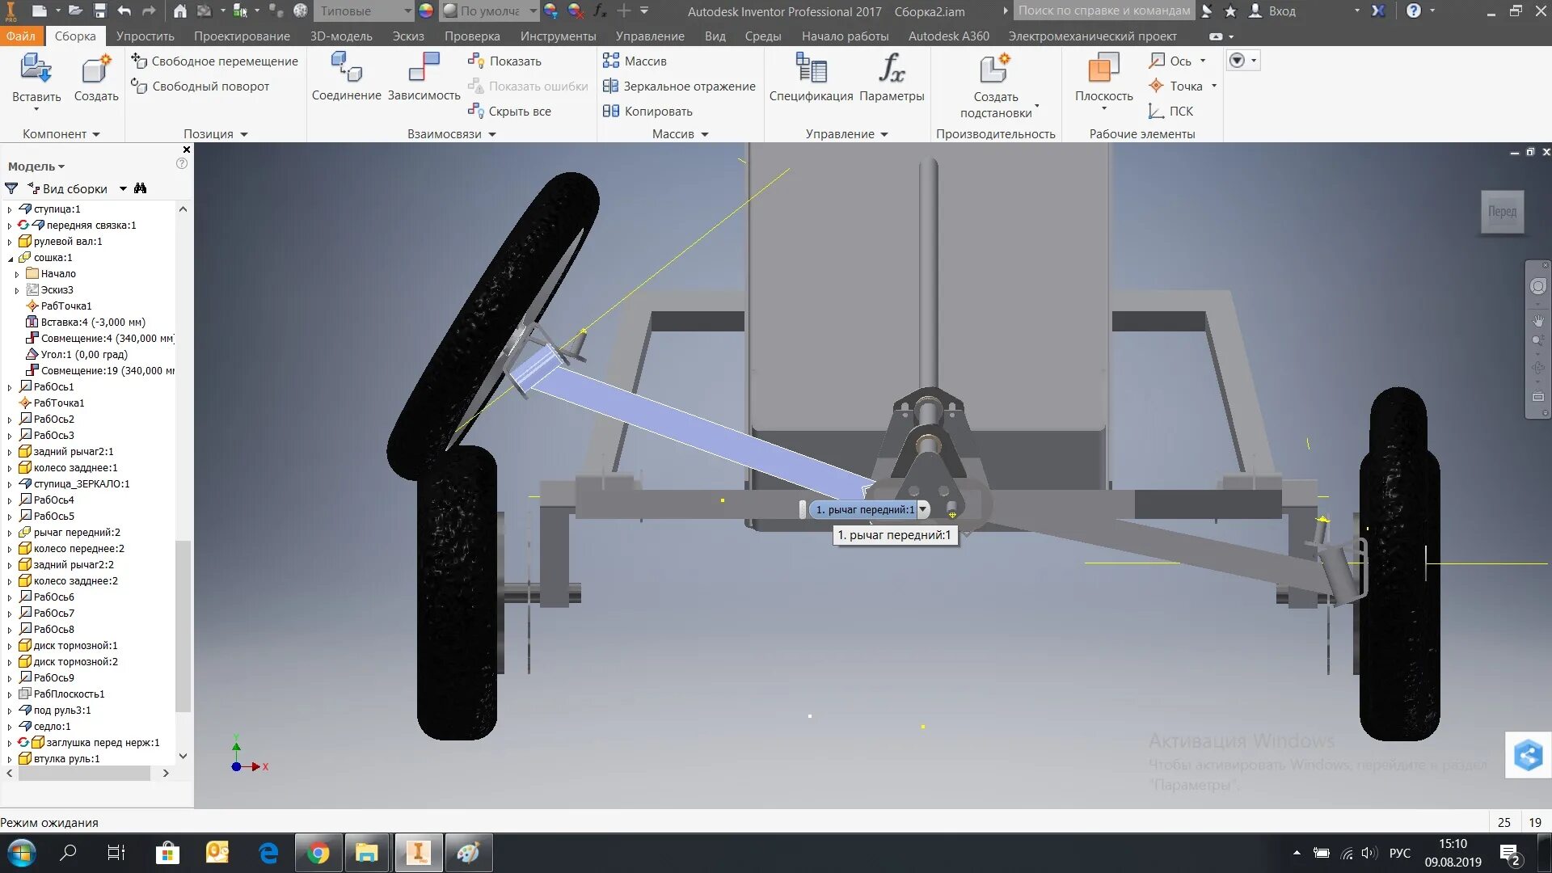
Task: Switch to the Проектирование ribbon tab
Action: click(242, 36)
